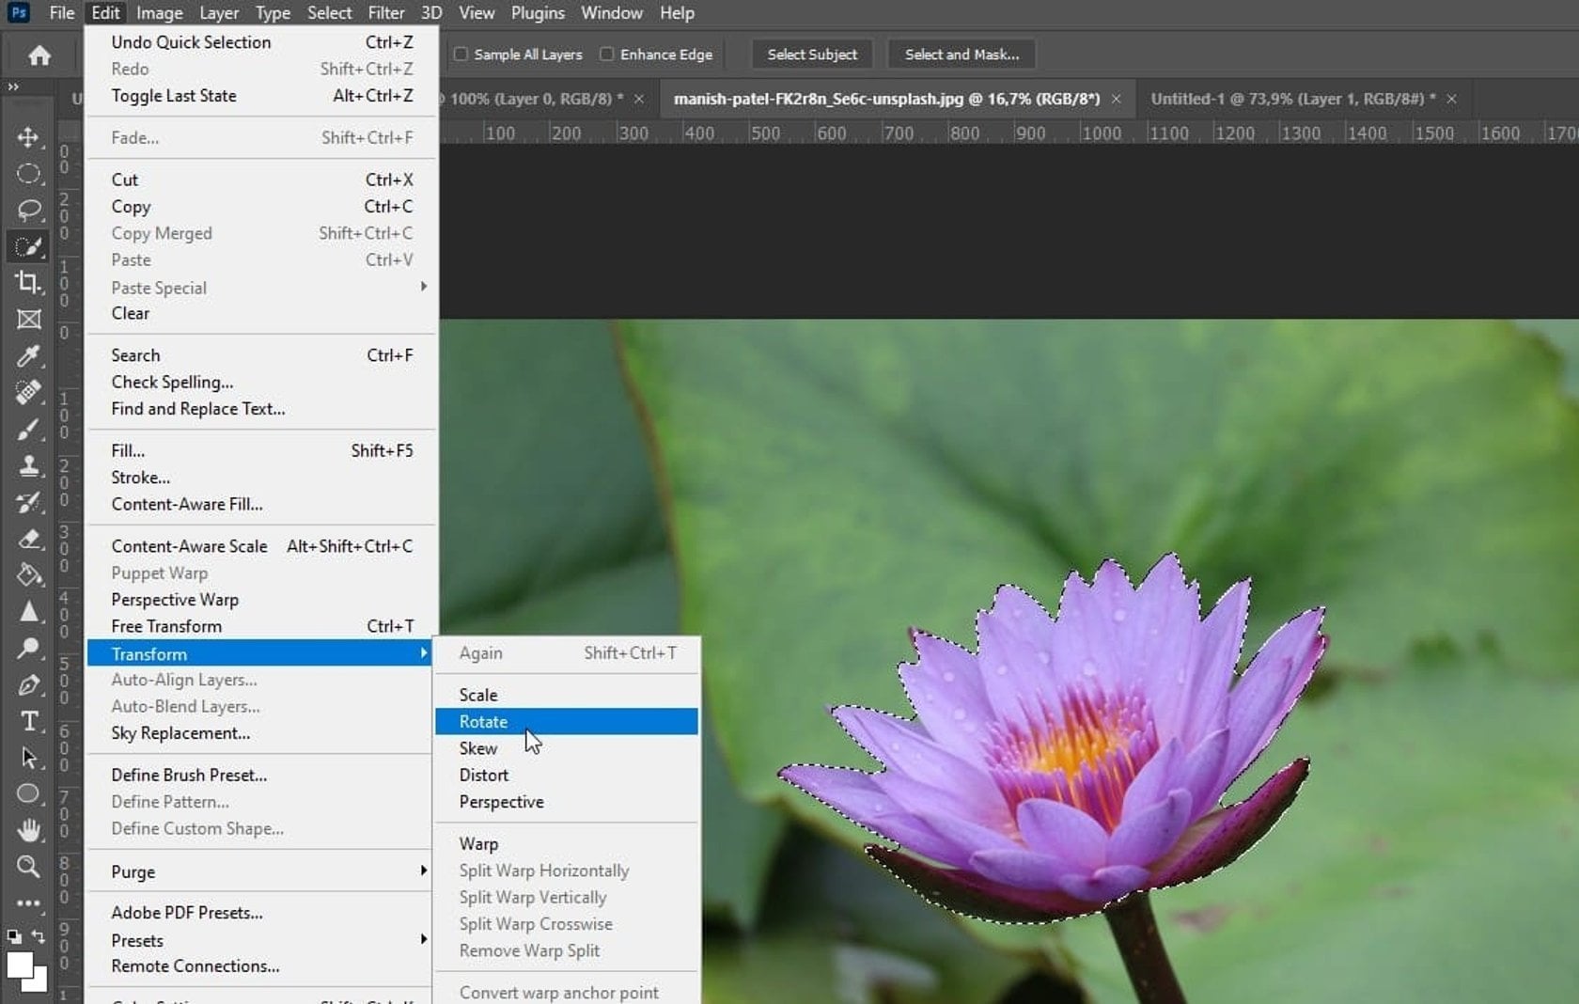Select the Move tool
The width and height of the screenshot is (1579, 1004).
coord(28,137)
